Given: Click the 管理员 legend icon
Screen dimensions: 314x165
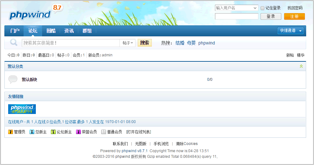Looking at the screenshot, I should coord(10,132).
